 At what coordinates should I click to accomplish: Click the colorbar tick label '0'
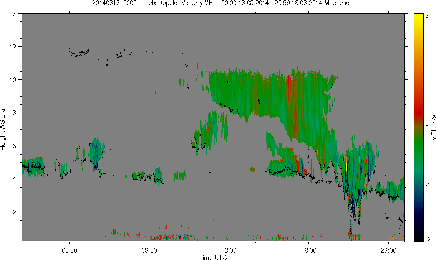[x=427, y=128]
